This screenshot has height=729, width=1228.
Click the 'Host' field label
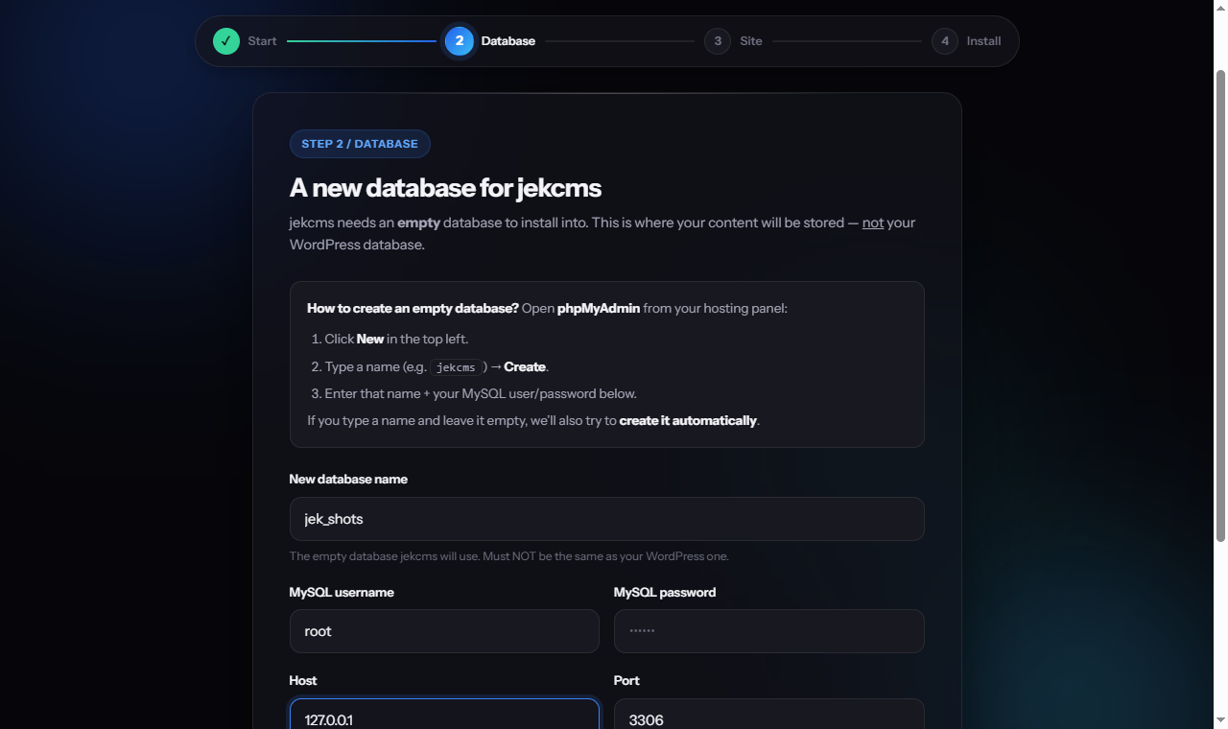point(303,680)
